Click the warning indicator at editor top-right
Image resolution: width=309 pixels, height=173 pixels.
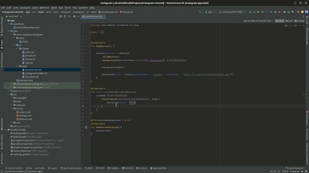pyautogui.click(x=286, y=25)
